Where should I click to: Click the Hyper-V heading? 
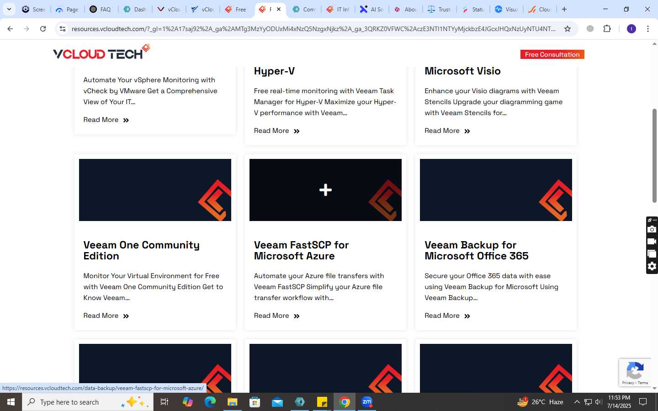[x=274, y=71]
